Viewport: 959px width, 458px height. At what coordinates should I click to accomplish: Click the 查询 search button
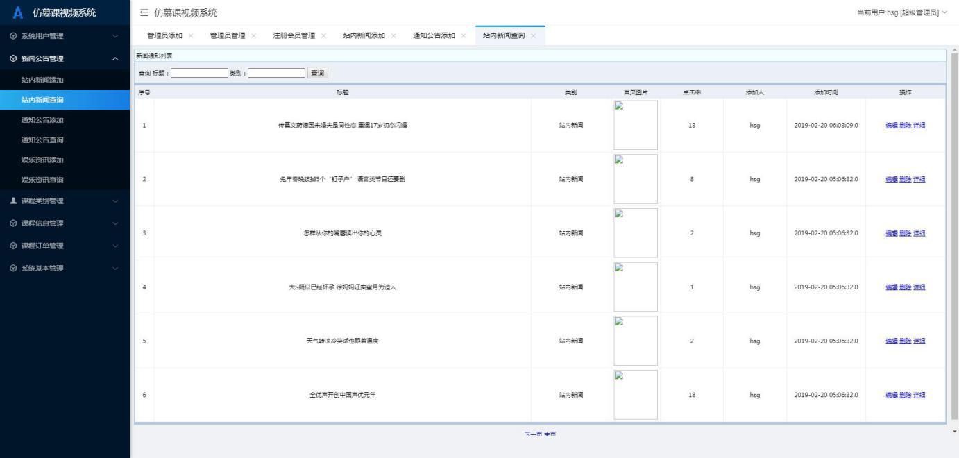coord(318,73)
